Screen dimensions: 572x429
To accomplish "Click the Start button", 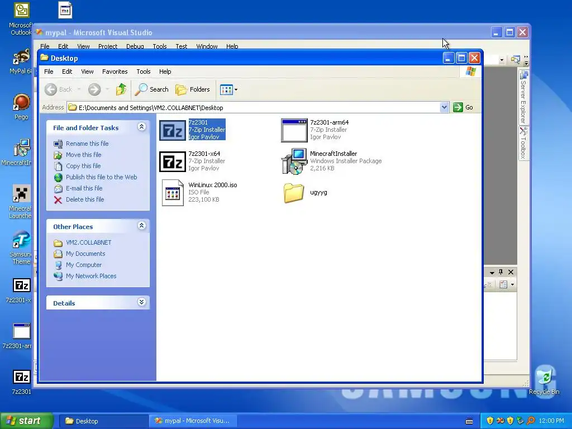I will (x=27, y=421).
